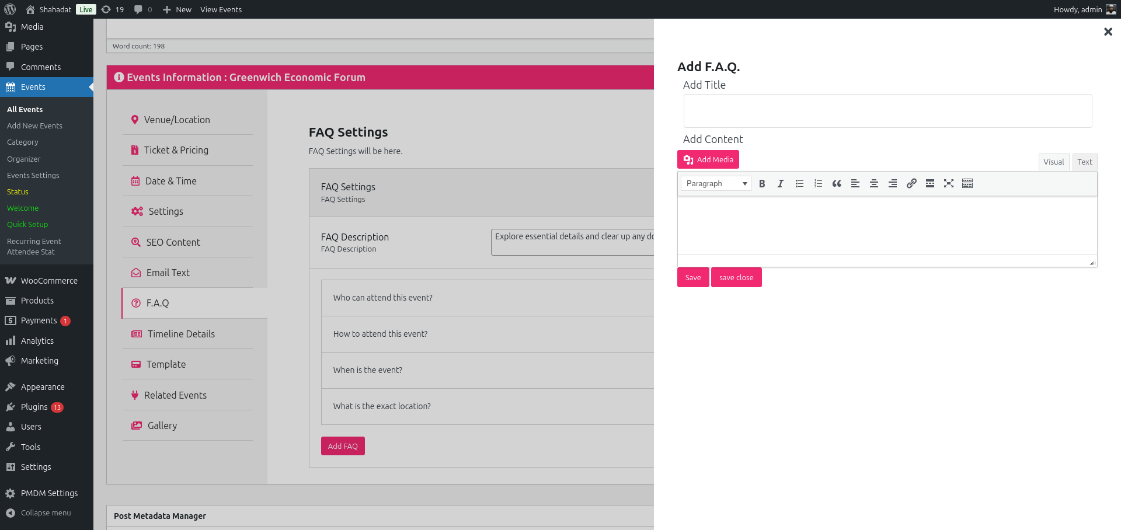Open Plugins in the admin sidebar

coord(47,407)
